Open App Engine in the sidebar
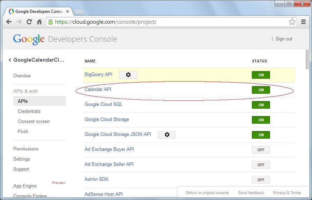The height and width of the screenshot is (200, 312). (25, 186)
